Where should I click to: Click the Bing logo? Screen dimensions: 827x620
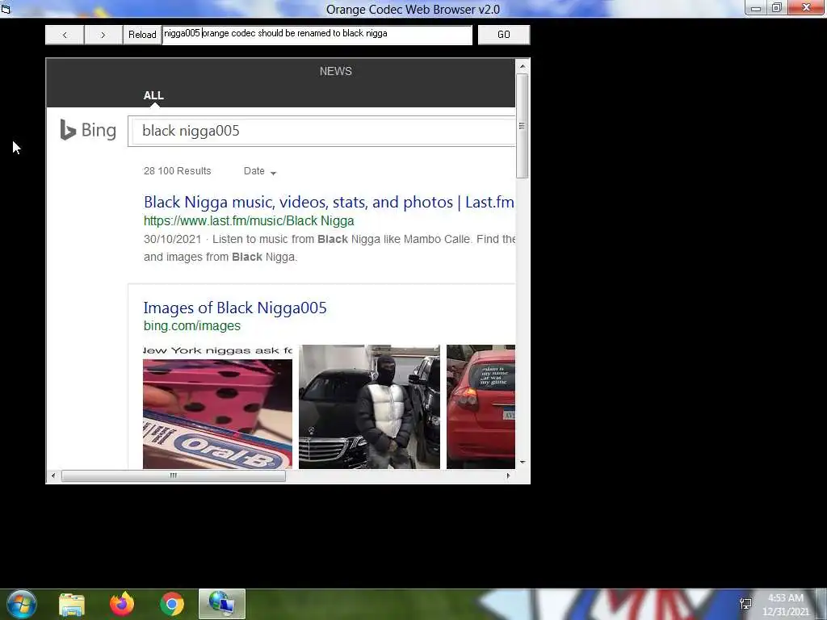pos(88,130)
